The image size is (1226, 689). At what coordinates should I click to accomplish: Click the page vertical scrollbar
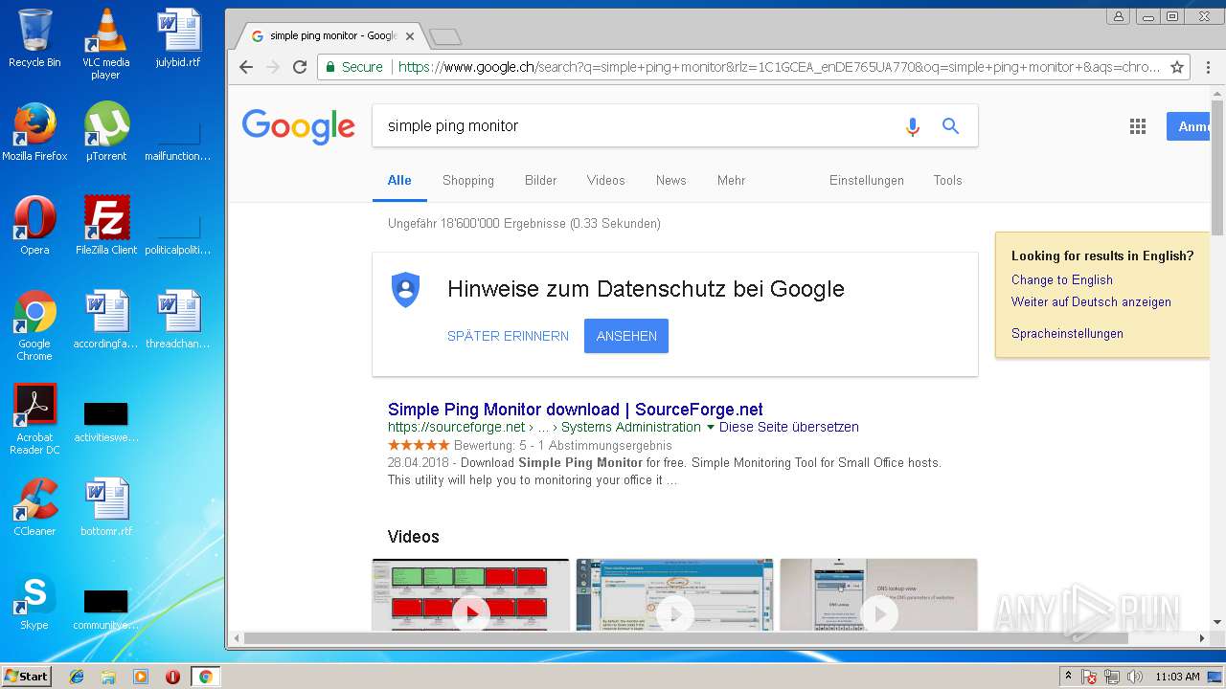tap(1217, 167)
